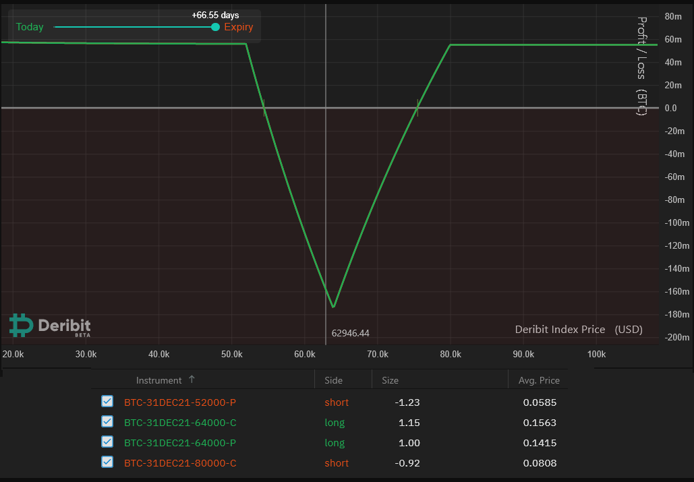Click the sort arrow beside Instrument
Viewport: 694px width, 482px height.
(192, 380)
